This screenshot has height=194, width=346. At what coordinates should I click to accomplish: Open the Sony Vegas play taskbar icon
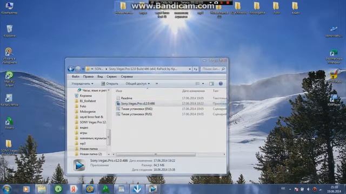point(152,189)
